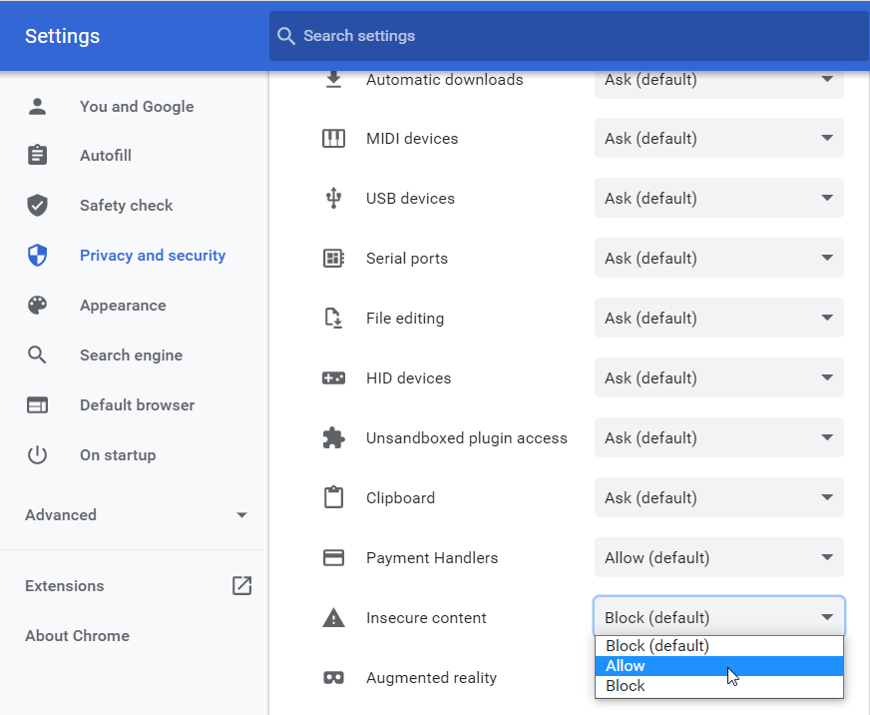Expand the Advanced section arrow
870x715 pixels.
pos(241,515)
